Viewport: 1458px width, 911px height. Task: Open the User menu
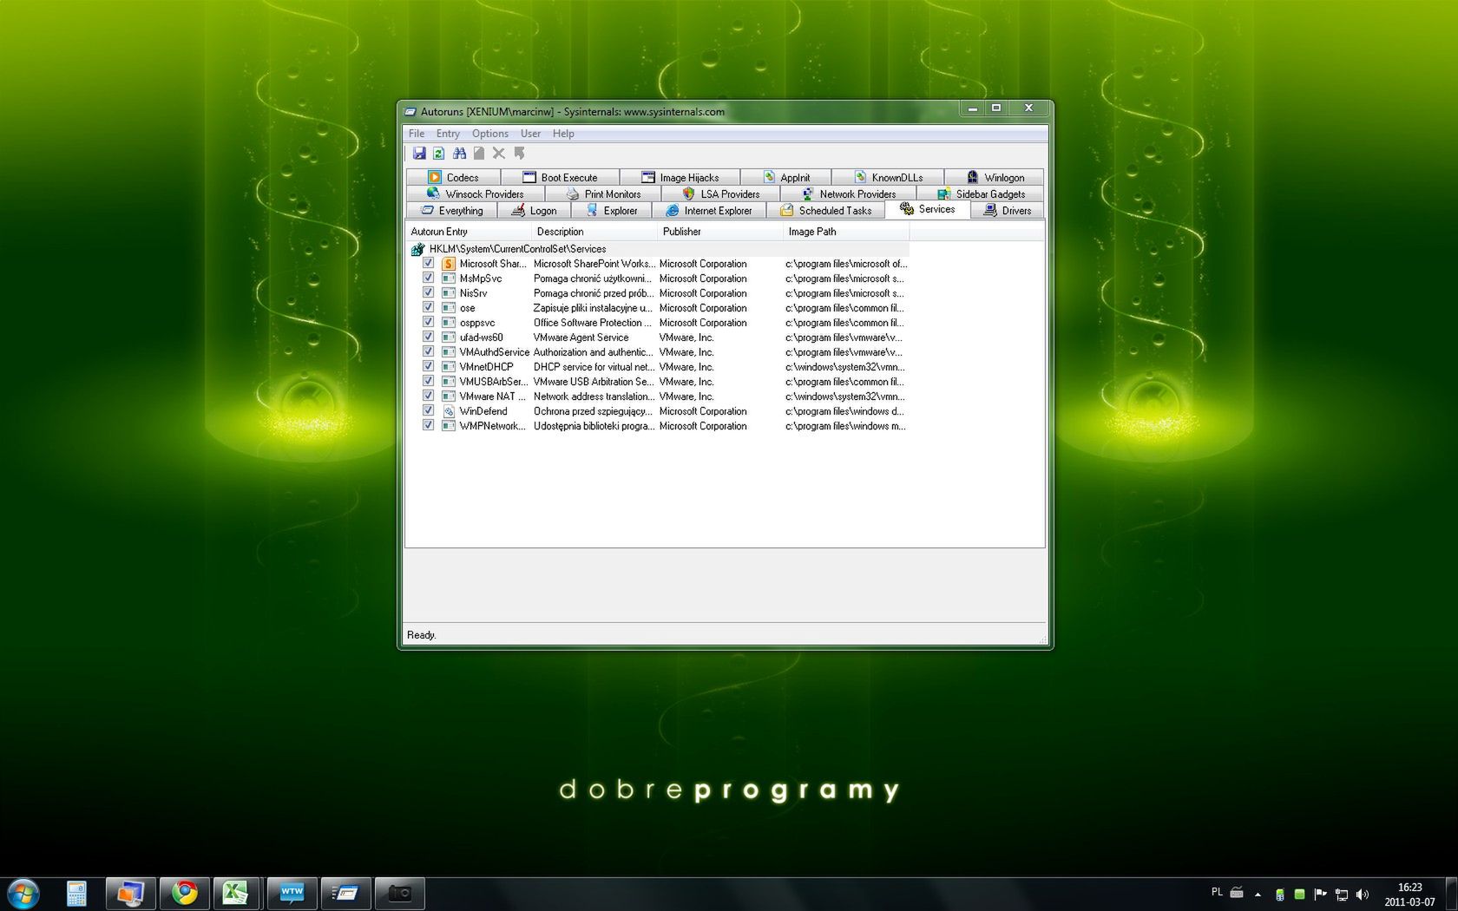(530, 134)
